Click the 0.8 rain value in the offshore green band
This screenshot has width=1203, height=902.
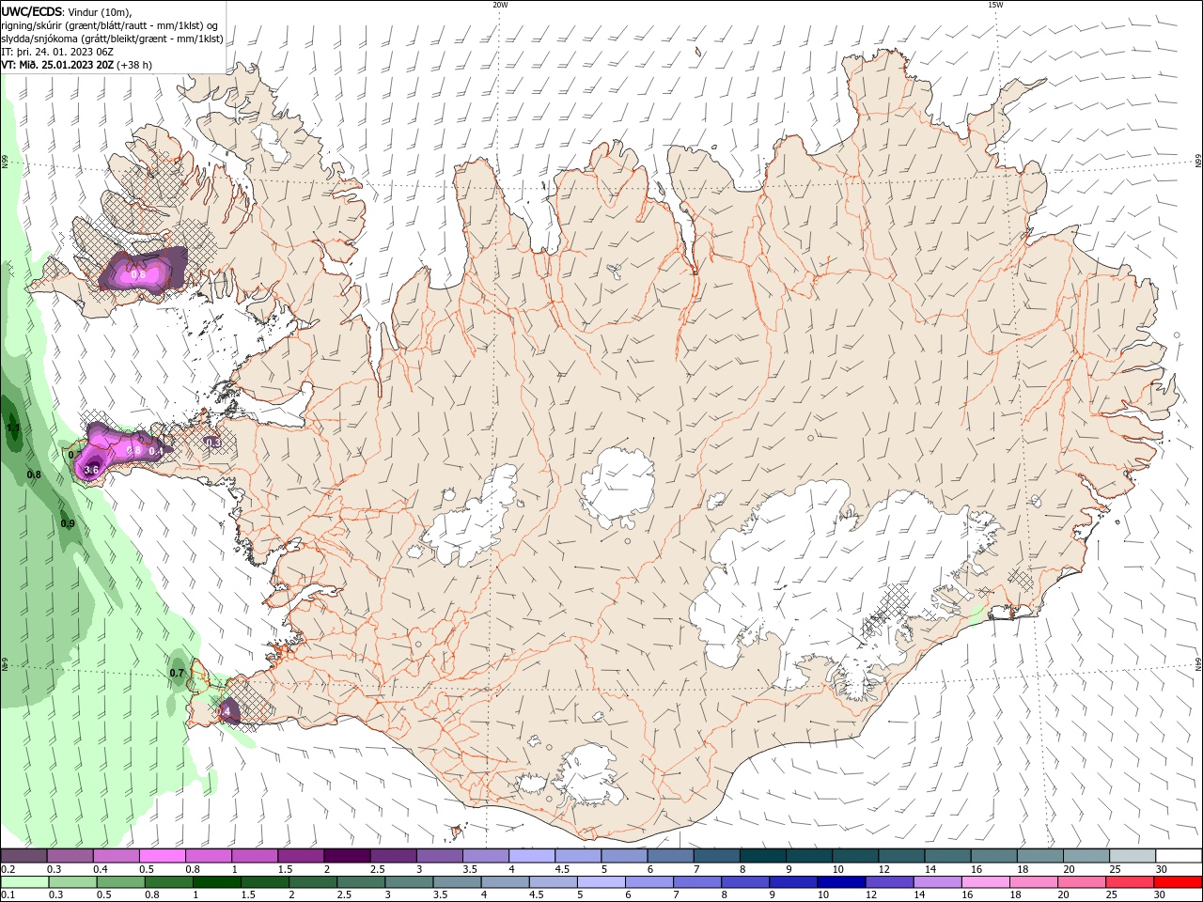(34, 474)
